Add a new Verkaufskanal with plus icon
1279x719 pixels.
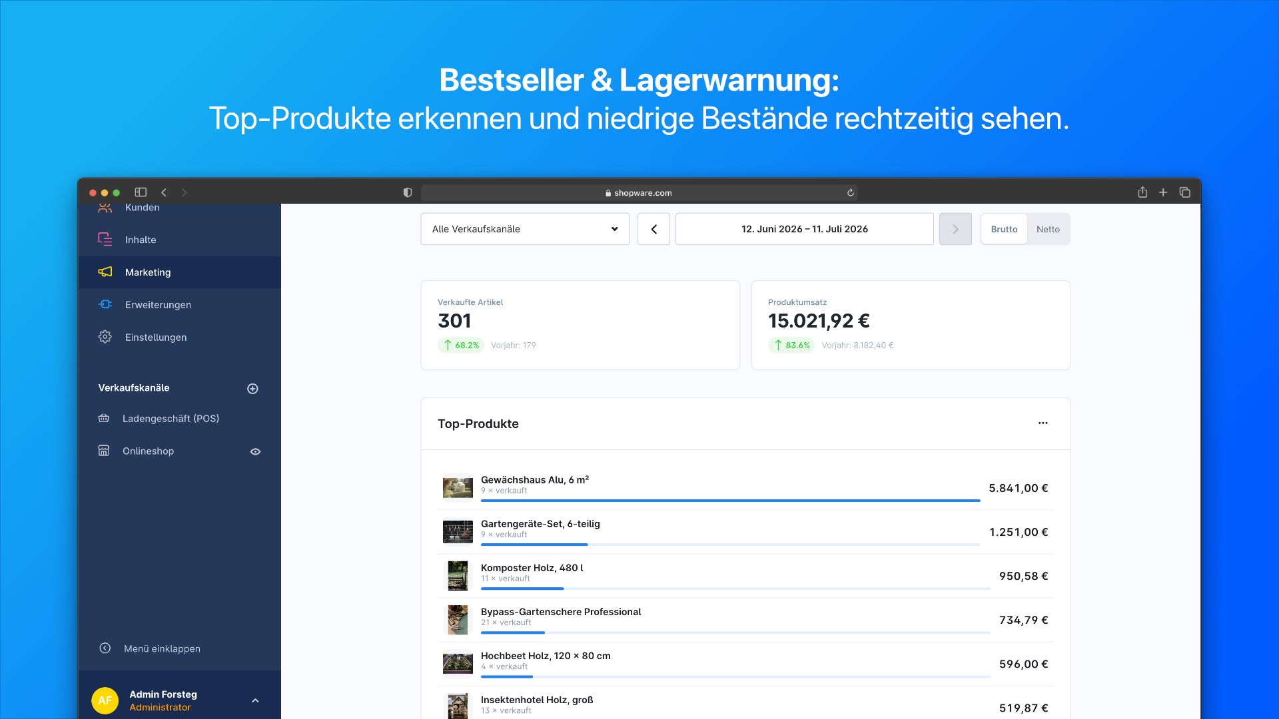(x=252, y=389)
